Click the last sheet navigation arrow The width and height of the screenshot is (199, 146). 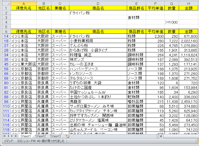click(x=16, y=136)
